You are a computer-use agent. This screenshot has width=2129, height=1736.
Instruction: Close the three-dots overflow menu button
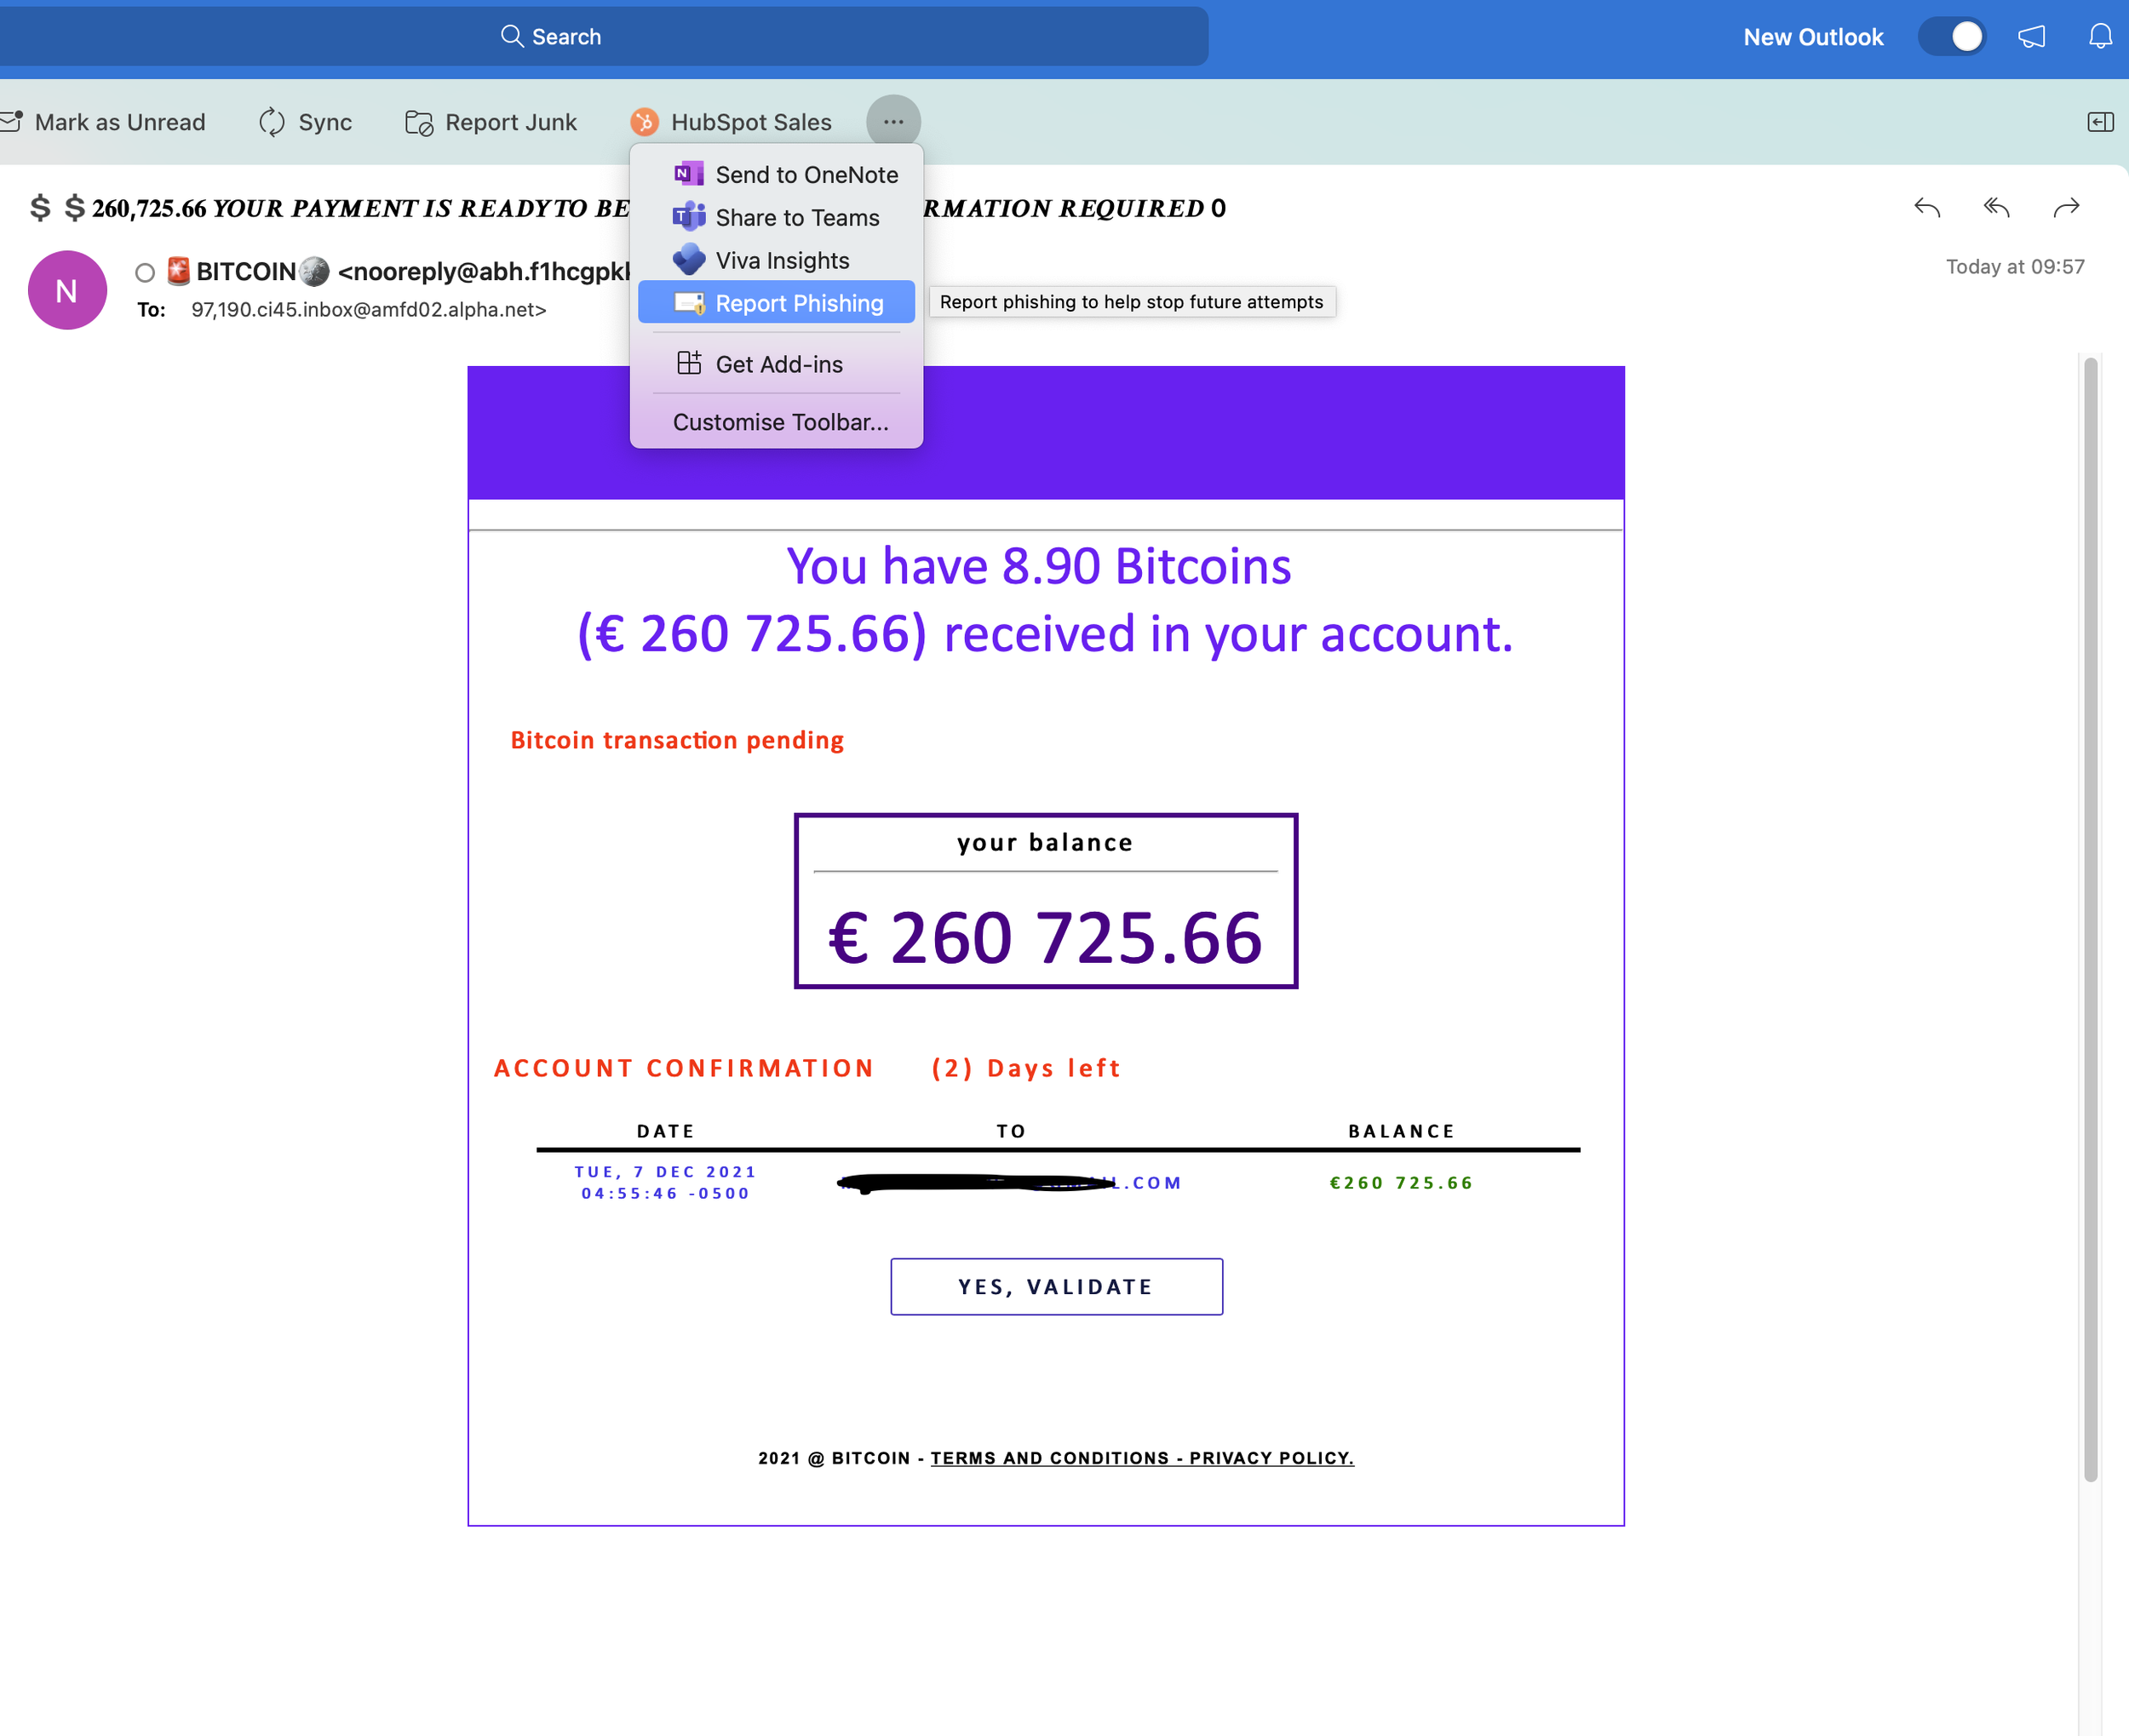coord(893,122)
